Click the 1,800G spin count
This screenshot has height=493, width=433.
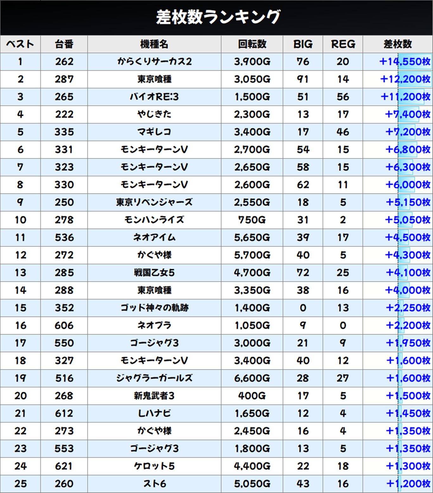click(x=252, y=448)
